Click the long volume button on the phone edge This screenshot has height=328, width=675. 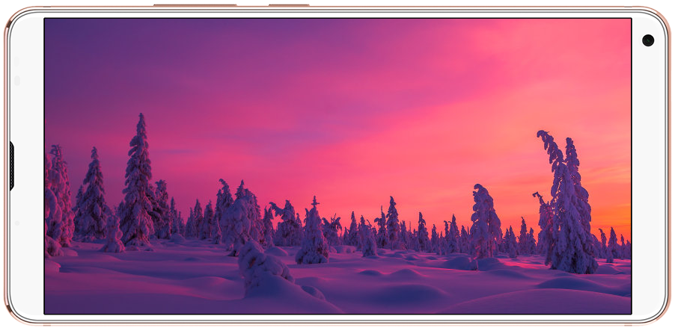[x=195, y=5]
